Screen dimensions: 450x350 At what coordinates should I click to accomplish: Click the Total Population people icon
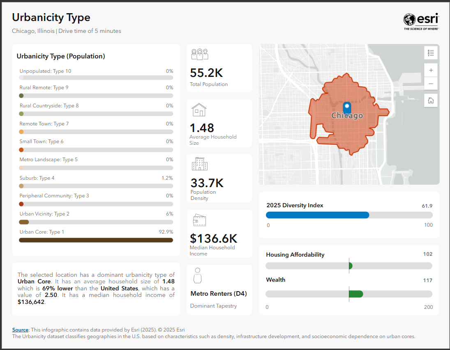pos(200,55)
